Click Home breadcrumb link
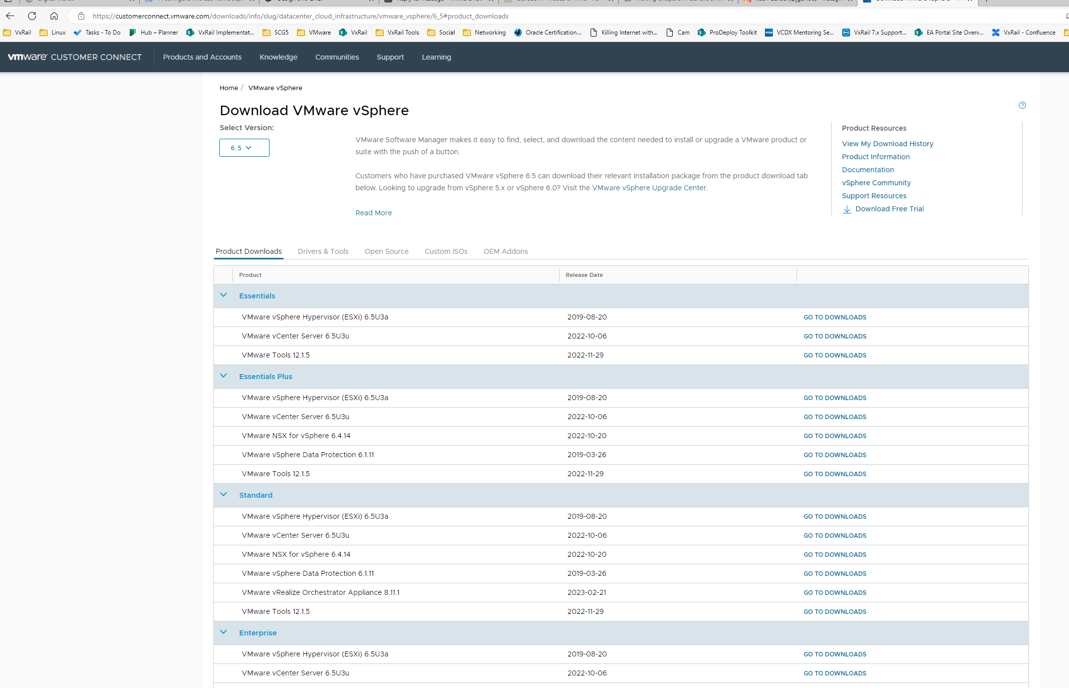This screenshot has width=1069, height=688. click(229, 88)
